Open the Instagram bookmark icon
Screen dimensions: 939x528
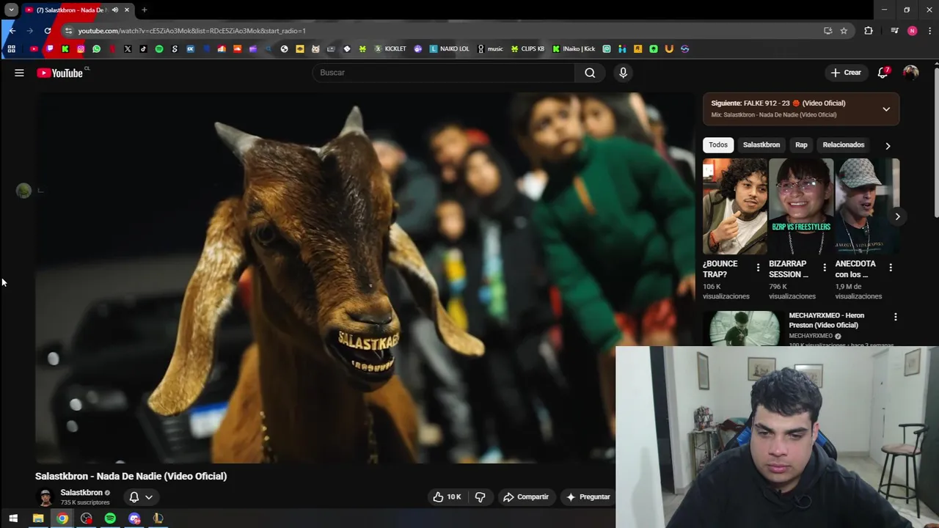pos(81,49)
